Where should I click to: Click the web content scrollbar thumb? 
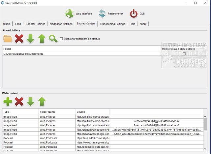click(205, 124)
